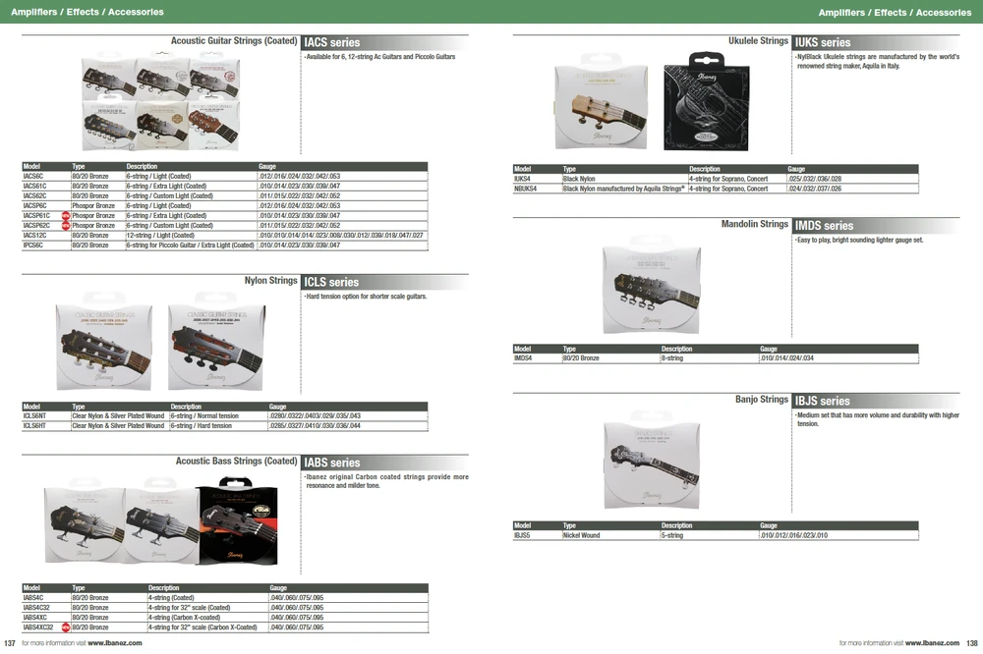The image size is (983, 654).
Task: Select the ICLS6HT model cell
Action: pyautogui.click(x=46, y=426)
